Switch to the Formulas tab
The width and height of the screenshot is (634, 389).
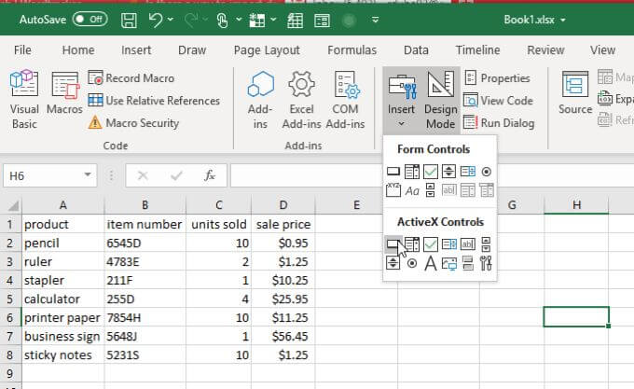click(351, 50)
